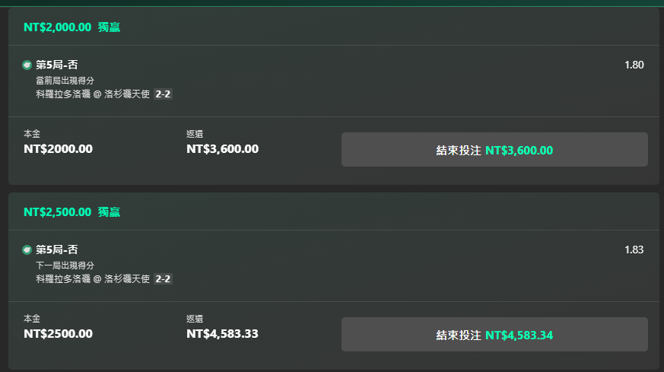Open the NT$2,500.00 獨贏 bet header

(72, 211)
